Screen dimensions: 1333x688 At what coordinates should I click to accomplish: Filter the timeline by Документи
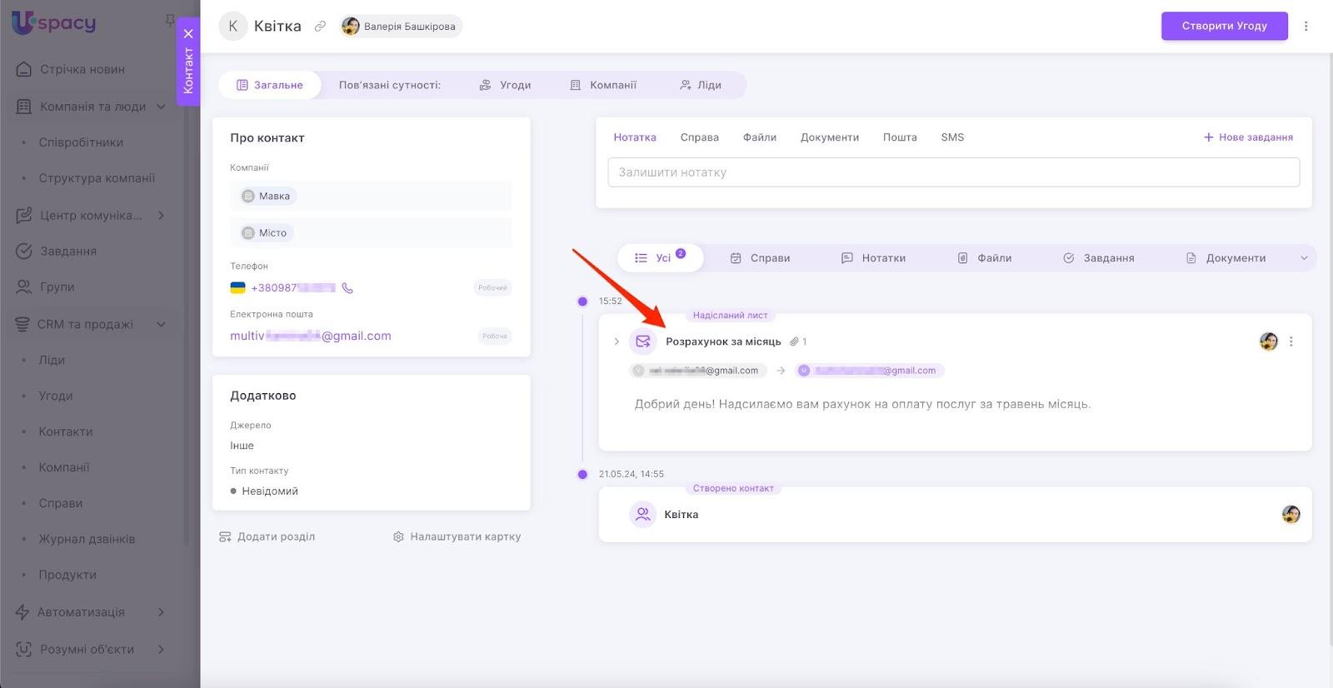(1226, 258)
